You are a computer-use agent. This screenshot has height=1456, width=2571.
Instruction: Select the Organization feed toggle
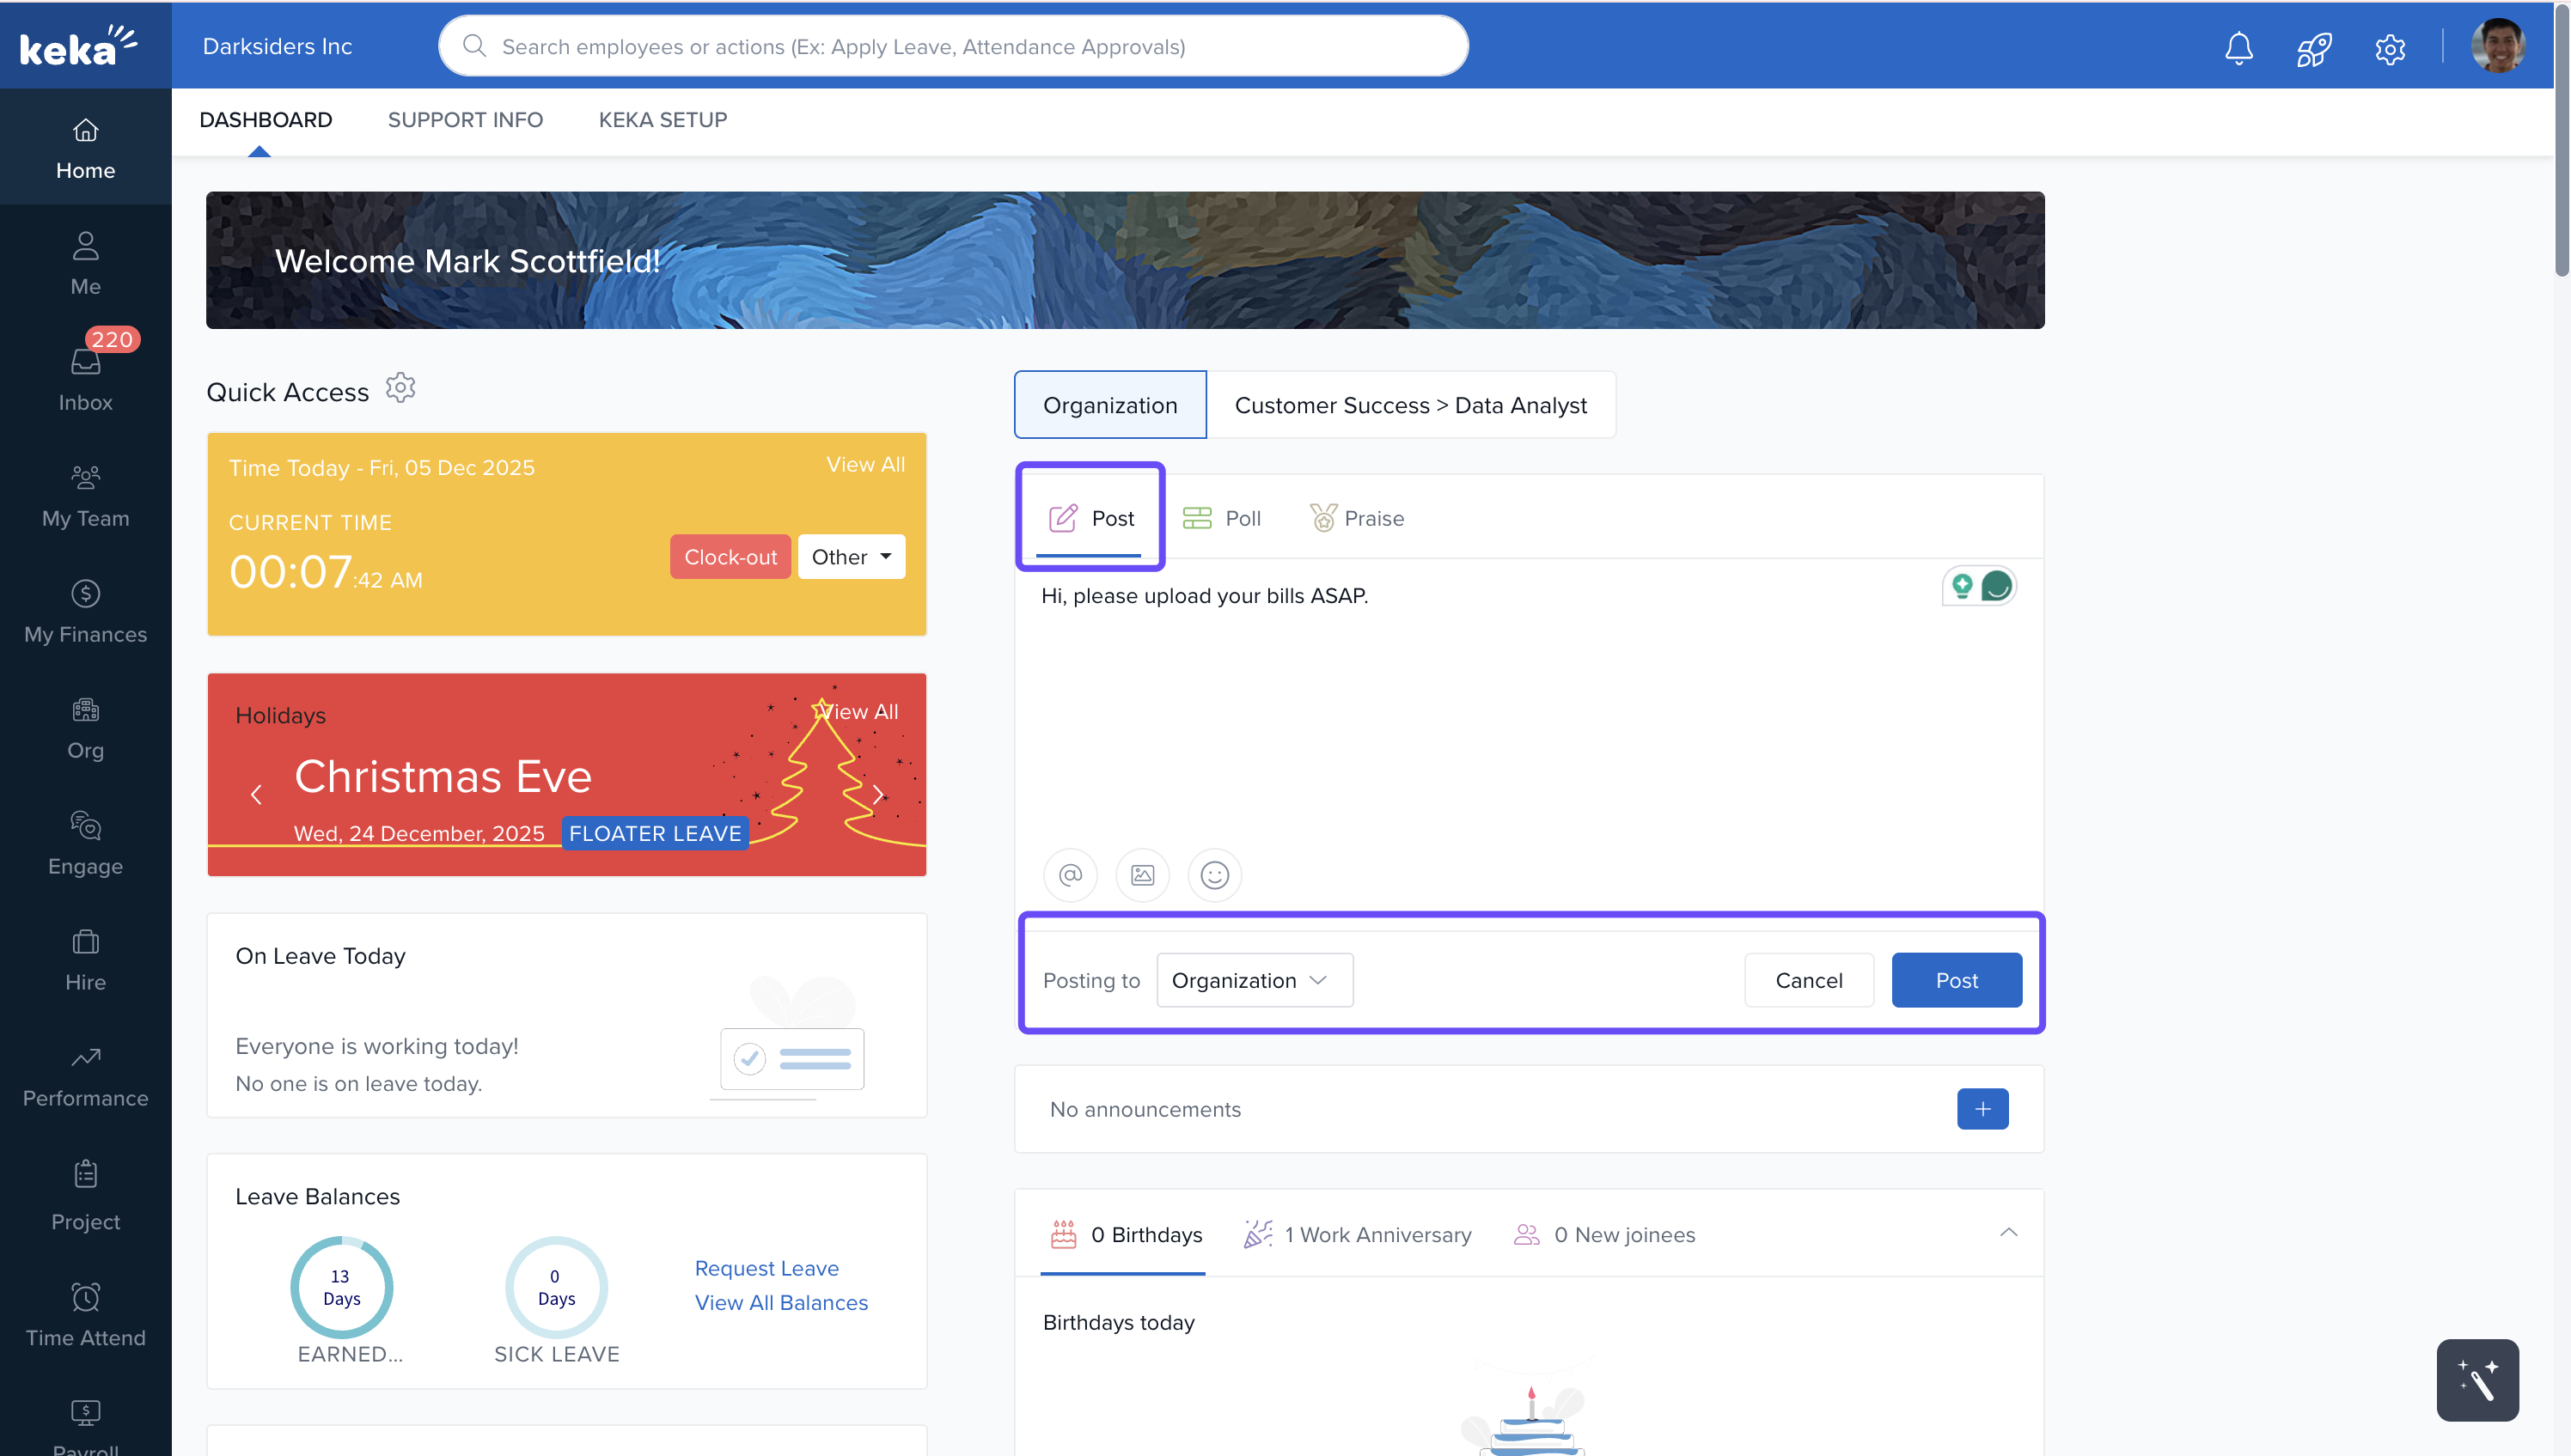pyautogui.click(x=1110, y=405)
